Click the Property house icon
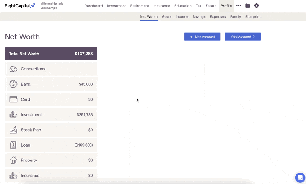Viewport: 306px width, 184px height. [x=13, y=160]
